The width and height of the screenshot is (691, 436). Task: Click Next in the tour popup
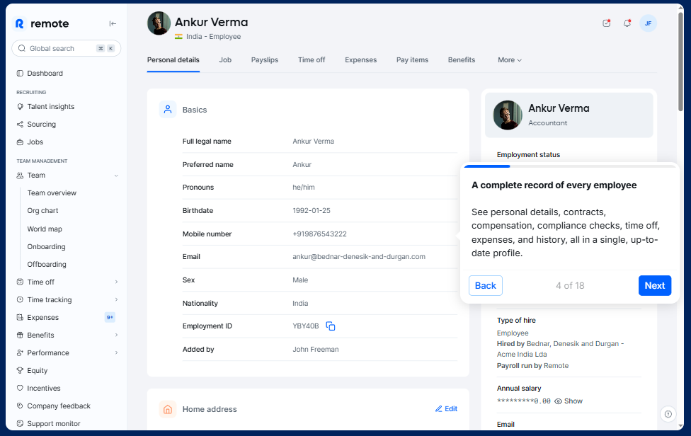coord(654,286)
